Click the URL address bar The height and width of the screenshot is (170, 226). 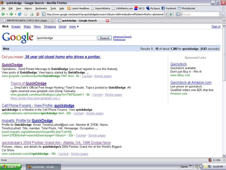(x=103, y=14)
